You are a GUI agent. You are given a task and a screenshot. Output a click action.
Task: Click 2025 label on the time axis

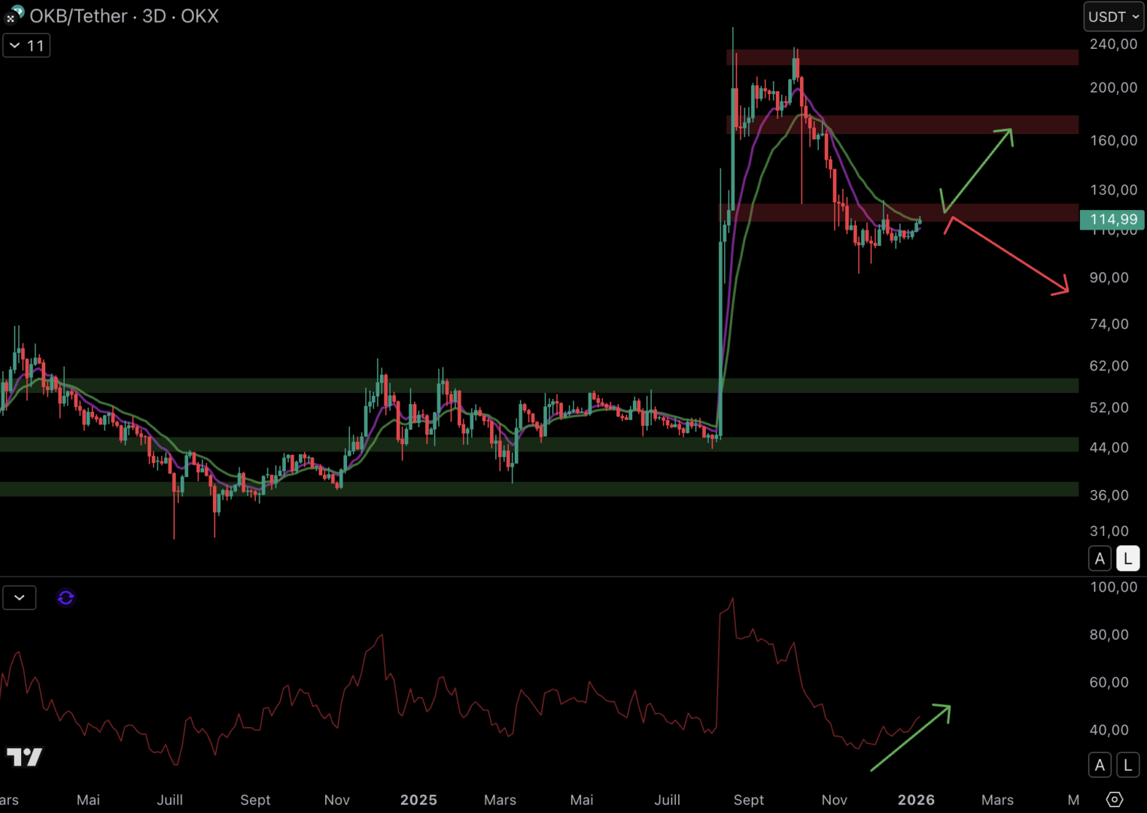click(418, 799)
